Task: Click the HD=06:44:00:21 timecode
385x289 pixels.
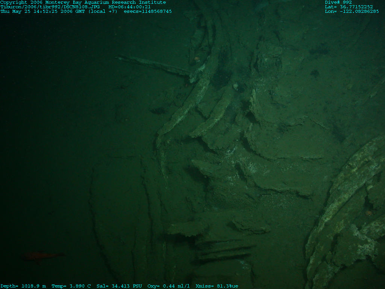Action: (129, 7)
